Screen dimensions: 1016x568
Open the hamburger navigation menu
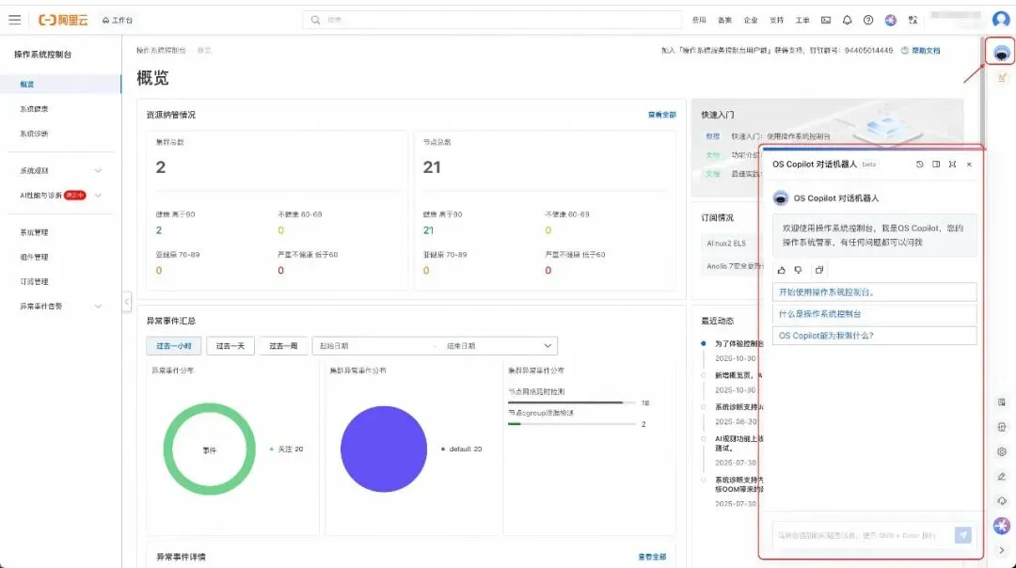14,20
